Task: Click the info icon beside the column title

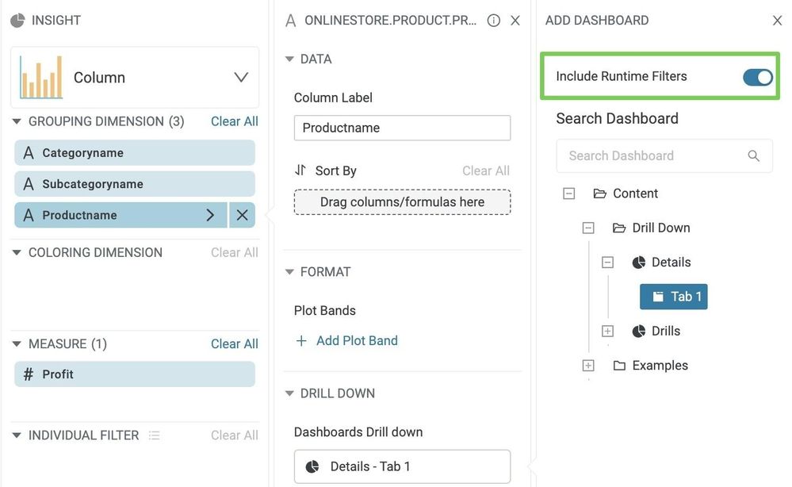Action: click(493, 21)
